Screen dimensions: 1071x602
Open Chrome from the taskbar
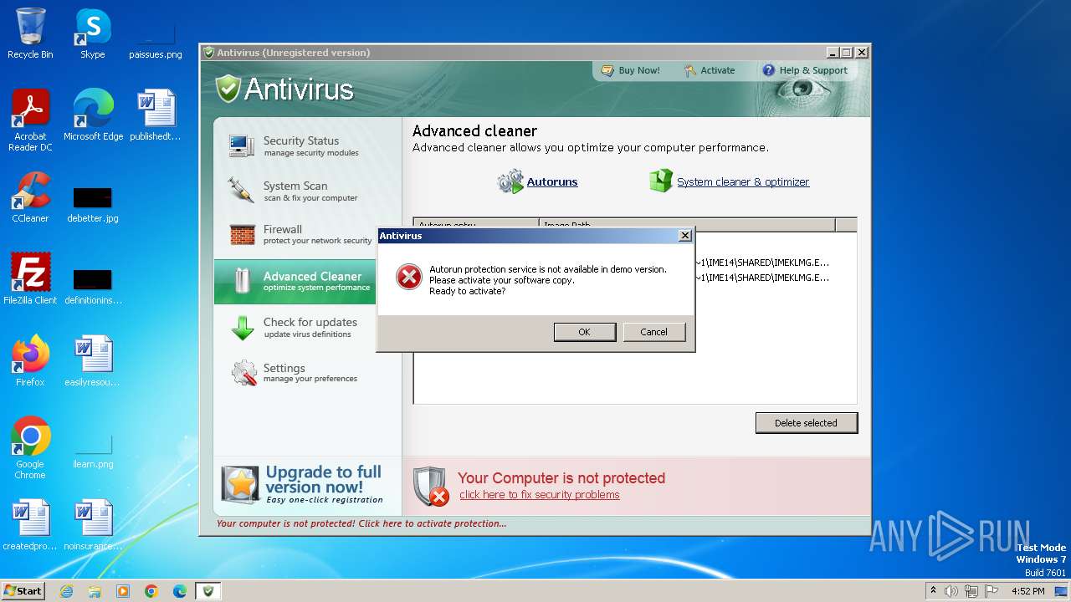[x=151, y=591]
